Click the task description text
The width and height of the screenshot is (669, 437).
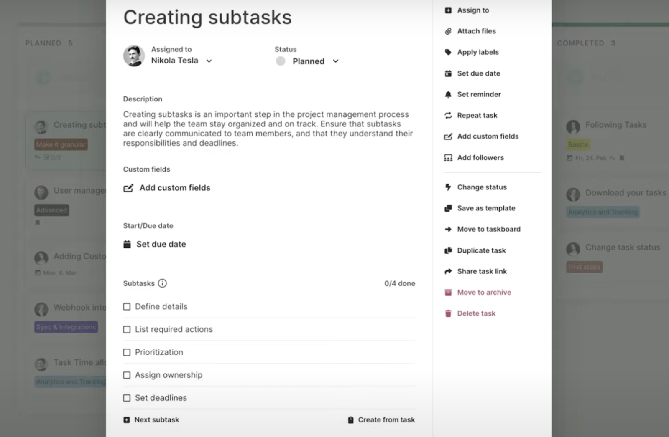[268, 129]
